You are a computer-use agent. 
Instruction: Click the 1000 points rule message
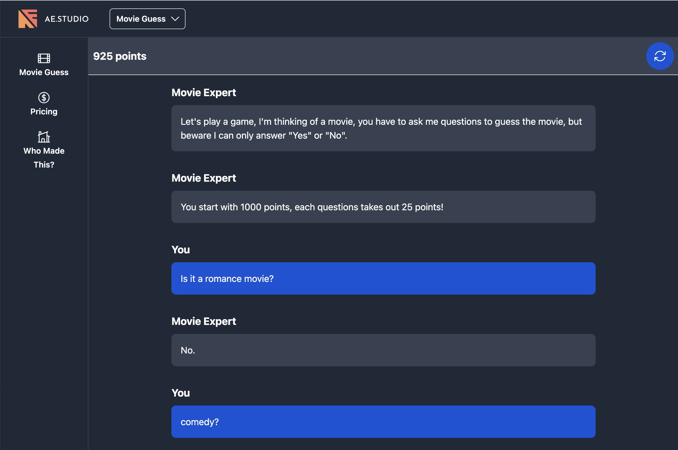point(383,207)
